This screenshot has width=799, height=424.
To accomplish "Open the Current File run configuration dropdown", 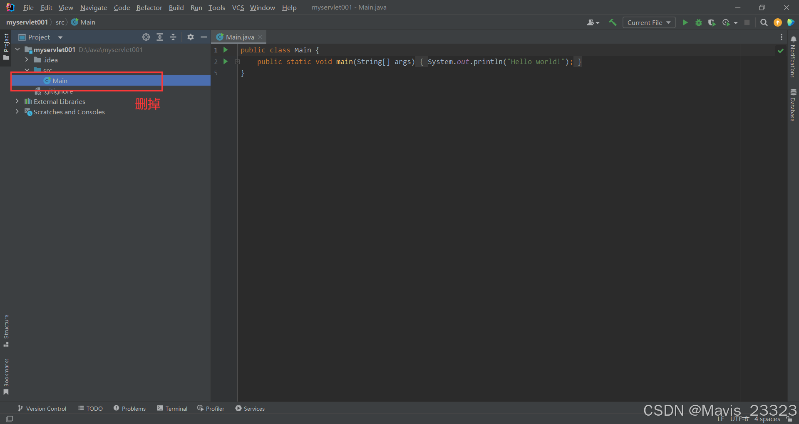I will click(649, 22).
